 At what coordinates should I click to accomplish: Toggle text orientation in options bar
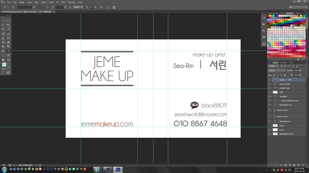pyautogui.click(x=13, y=7)
